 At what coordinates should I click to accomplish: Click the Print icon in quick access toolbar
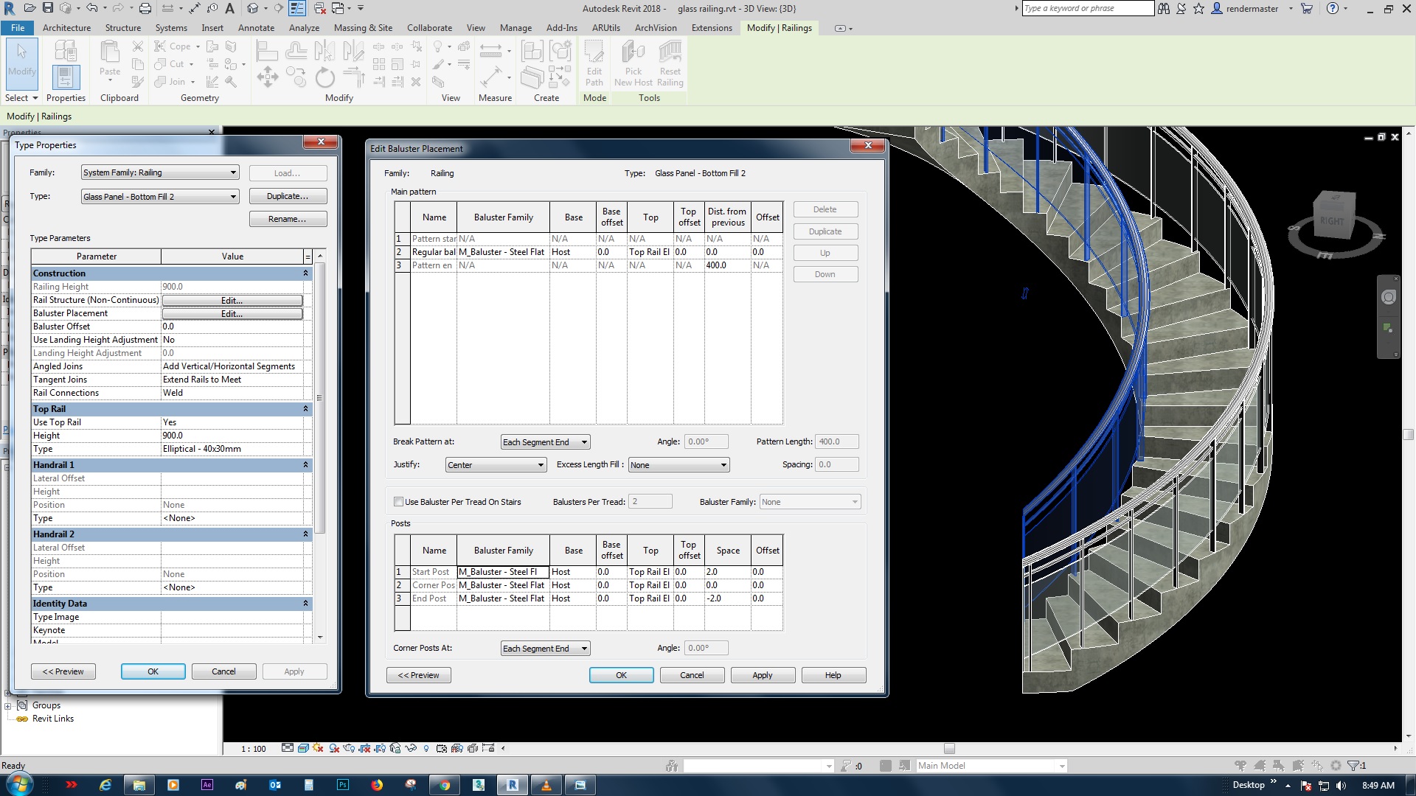point(145,8)
